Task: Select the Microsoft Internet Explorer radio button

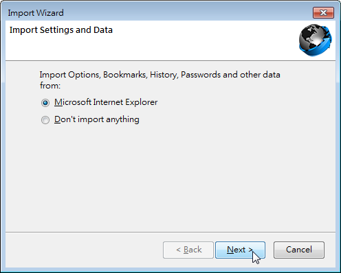Action: 45,103
